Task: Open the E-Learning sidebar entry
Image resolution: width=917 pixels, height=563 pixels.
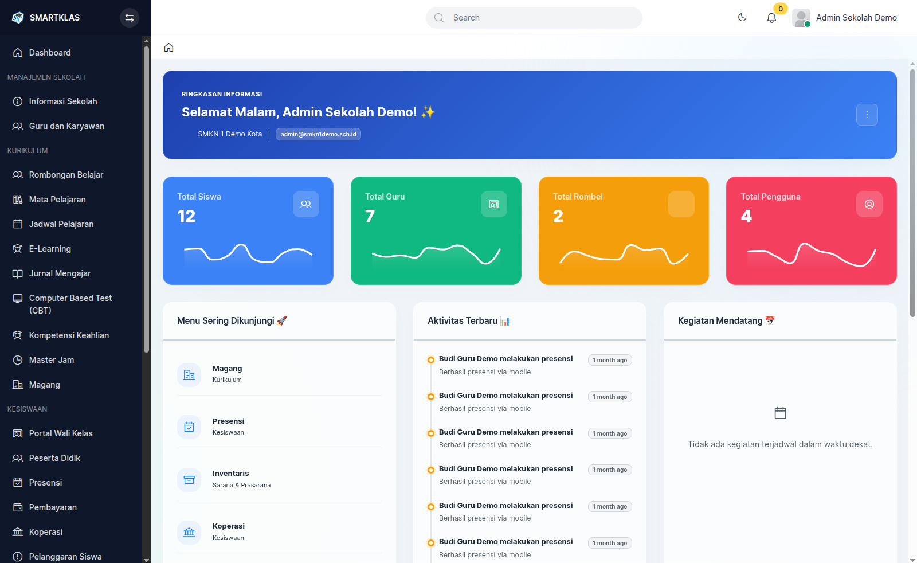Action: 71,249
